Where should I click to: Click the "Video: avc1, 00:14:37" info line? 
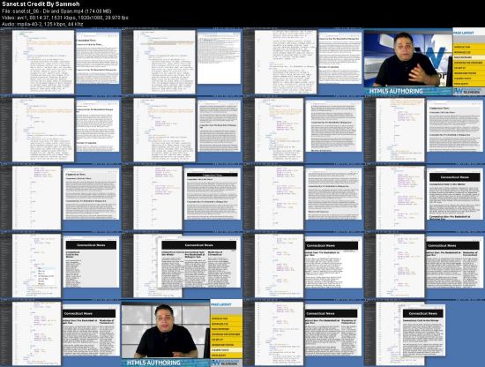(65, 18)
